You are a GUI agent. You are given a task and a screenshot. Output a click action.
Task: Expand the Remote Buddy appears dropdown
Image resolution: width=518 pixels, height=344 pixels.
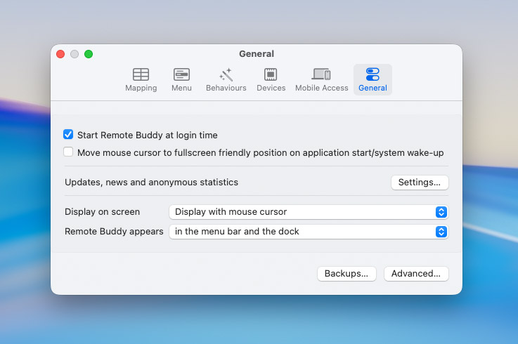pos(308,231)
